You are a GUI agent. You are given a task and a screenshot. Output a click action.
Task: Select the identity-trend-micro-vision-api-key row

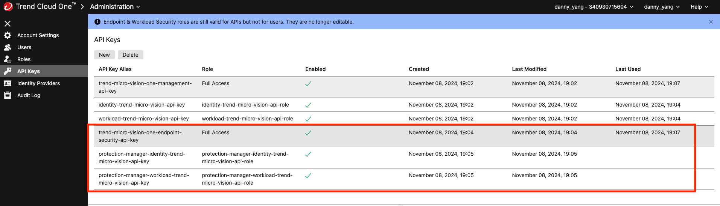142,105
